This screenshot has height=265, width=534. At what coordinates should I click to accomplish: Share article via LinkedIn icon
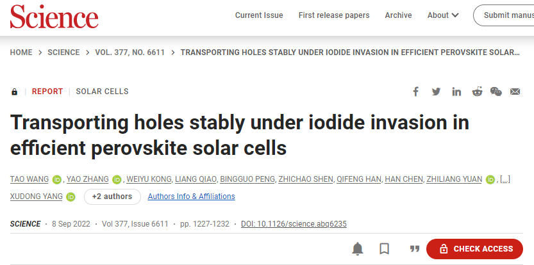[456, 92]
